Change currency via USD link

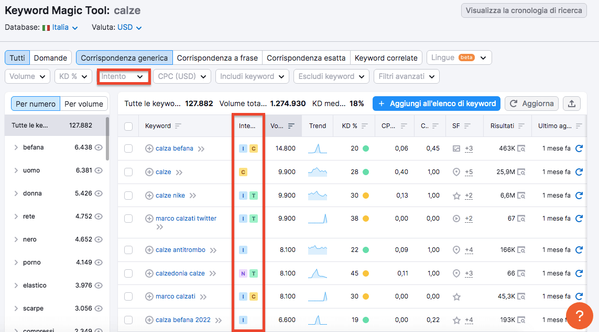(x=129, y=27)
